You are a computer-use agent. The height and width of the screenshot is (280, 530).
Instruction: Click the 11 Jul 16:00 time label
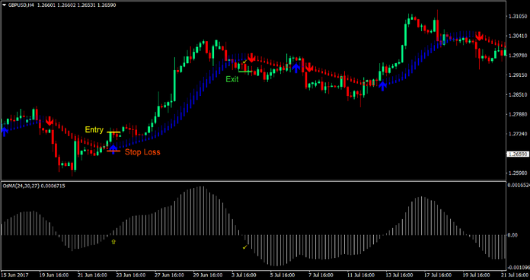coord(362,275)
